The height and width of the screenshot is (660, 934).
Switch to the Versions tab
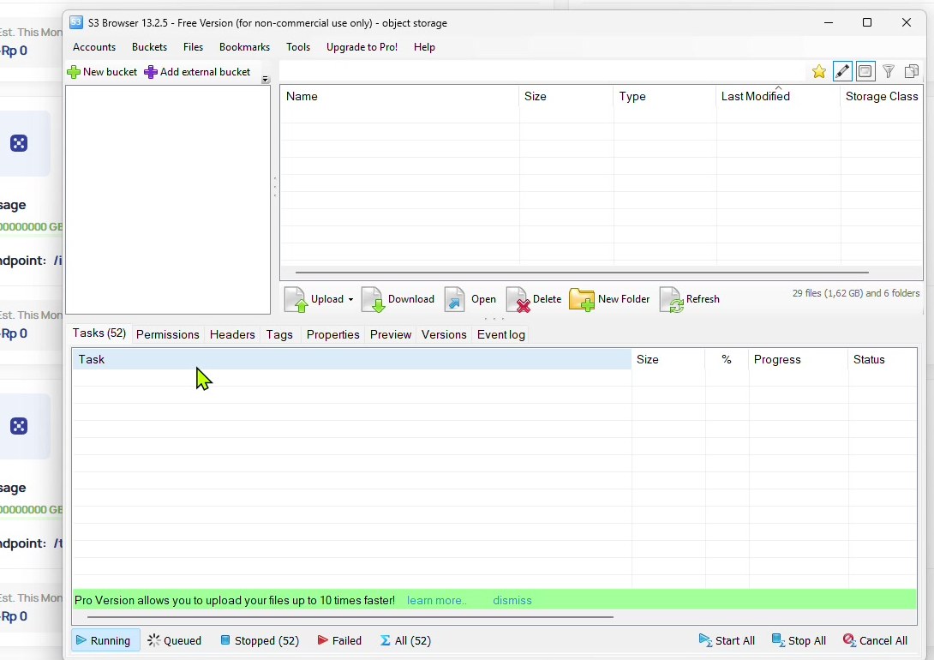point(444,335)
